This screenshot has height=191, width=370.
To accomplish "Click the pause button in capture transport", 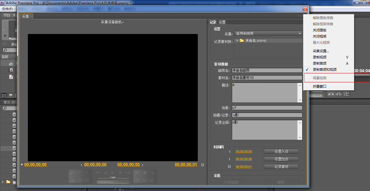I will tap(137, 173).
